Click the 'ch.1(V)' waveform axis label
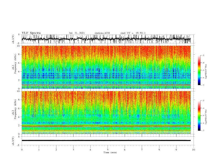The width and height of the screenshot is (218, 168). (x=13, y=39)
